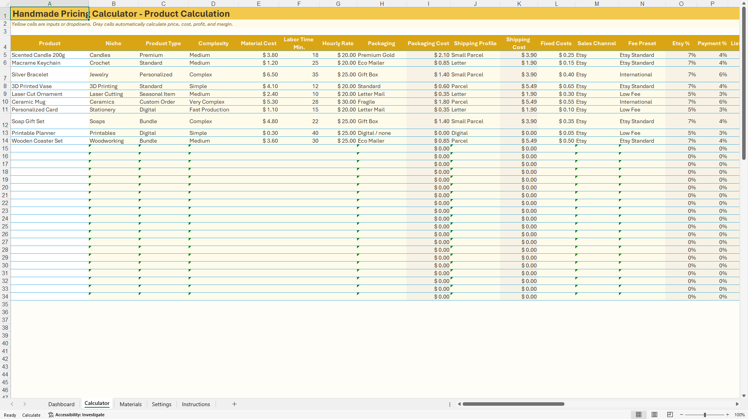This screenshot has width=748, height=419.
Task: Select the Personalized Card cell
Action: pyautogui.click(x=50, y=110)
